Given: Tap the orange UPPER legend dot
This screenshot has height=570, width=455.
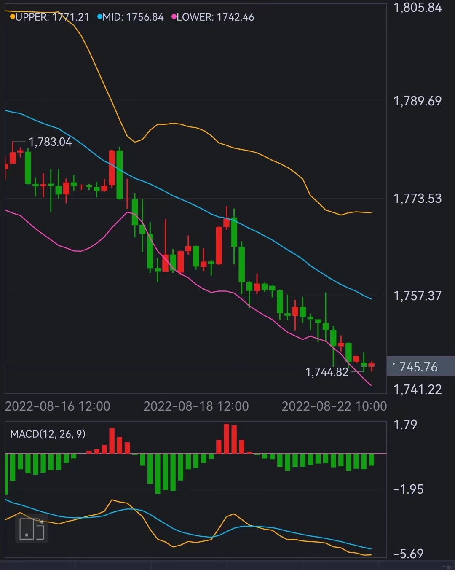Looking at the screenshot, I should [13, 17].
